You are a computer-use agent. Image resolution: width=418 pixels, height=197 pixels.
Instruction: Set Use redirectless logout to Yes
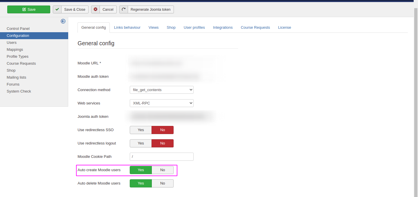pos(141,143)
